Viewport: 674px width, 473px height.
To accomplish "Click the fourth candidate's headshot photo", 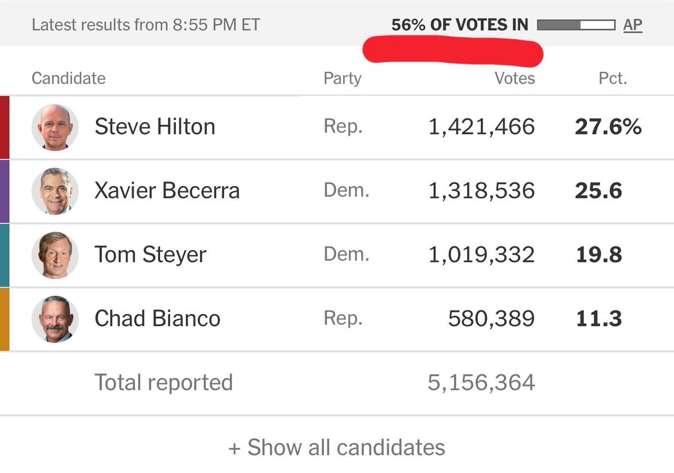I will point(55,319).
